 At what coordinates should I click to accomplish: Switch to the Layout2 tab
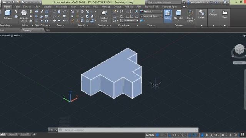[25, 134]
